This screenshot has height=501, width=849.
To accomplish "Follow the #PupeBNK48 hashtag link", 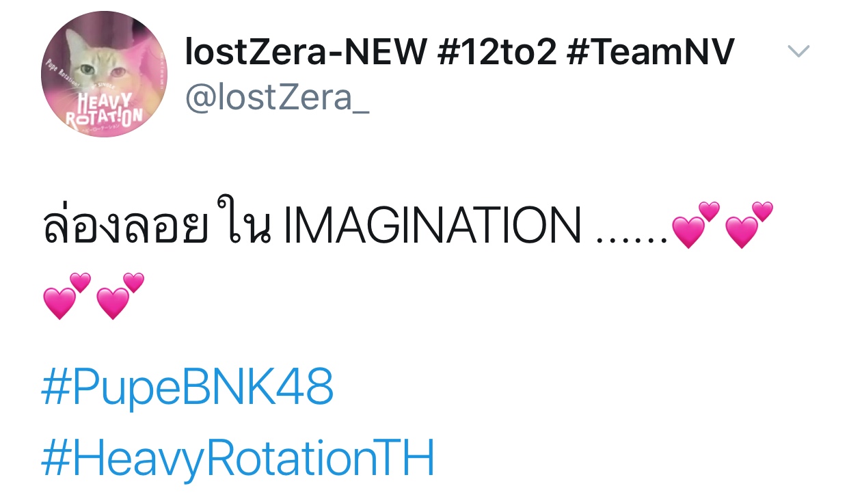I will click(187, 388).
